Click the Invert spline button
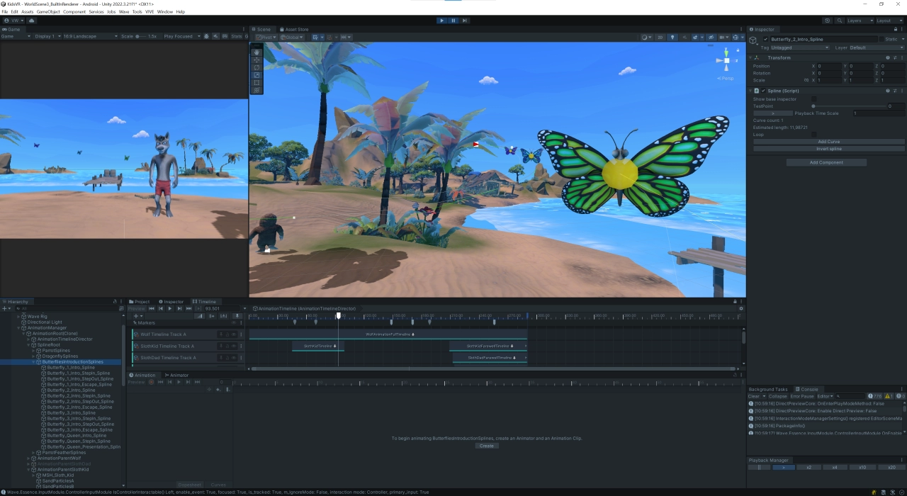Screen dimensions: 907x496 [828, 149]
